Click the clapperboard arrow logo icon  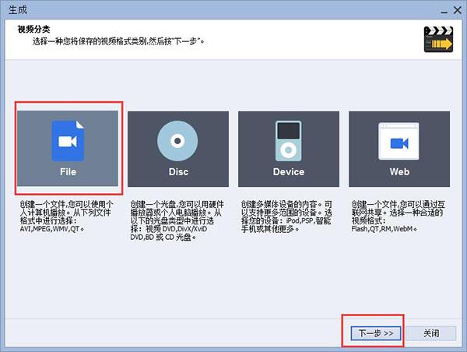point(438,40)
